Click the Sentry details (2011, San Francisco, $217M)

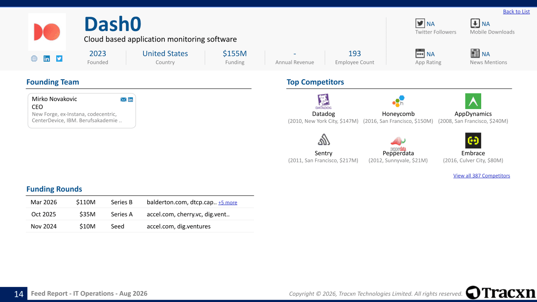click(x=323, y=161)
